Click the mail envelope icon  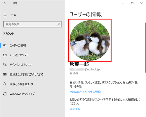coord(5,55)
